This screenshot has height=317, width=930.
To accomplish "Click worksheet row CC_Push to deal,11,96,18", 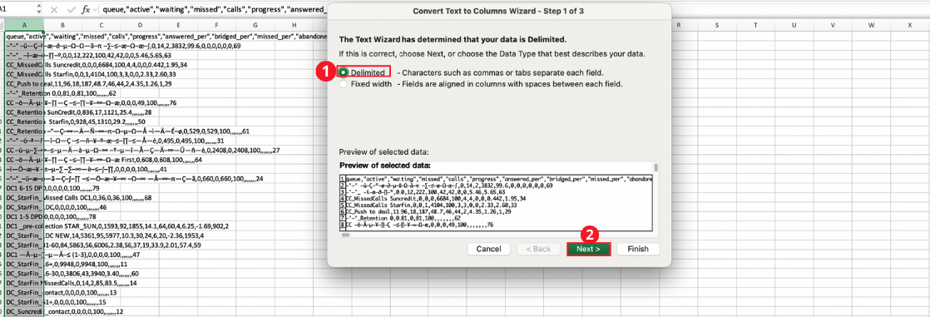I will (88, 84).
